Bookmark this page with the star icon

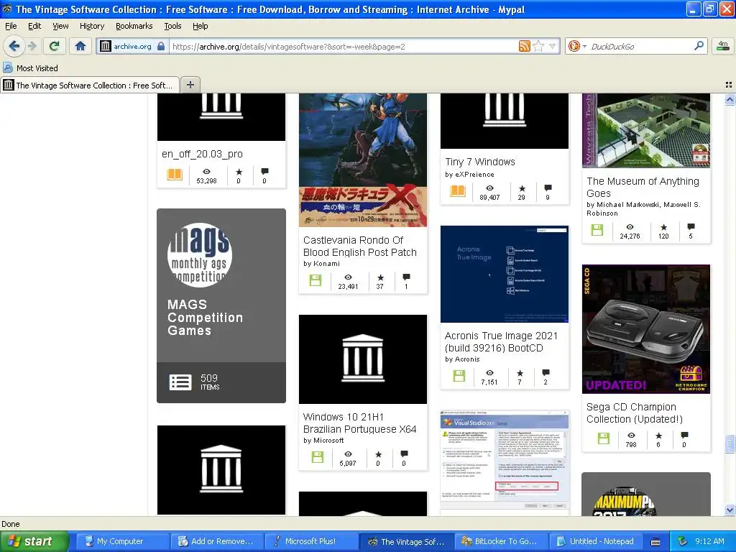539,46
